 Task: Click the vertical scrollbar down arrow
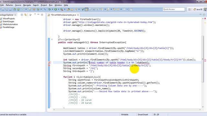coord(203,107)
